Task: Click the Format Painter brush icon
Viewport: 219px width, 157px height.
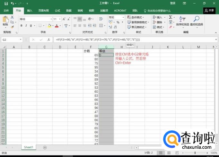Action: point(12,27)
